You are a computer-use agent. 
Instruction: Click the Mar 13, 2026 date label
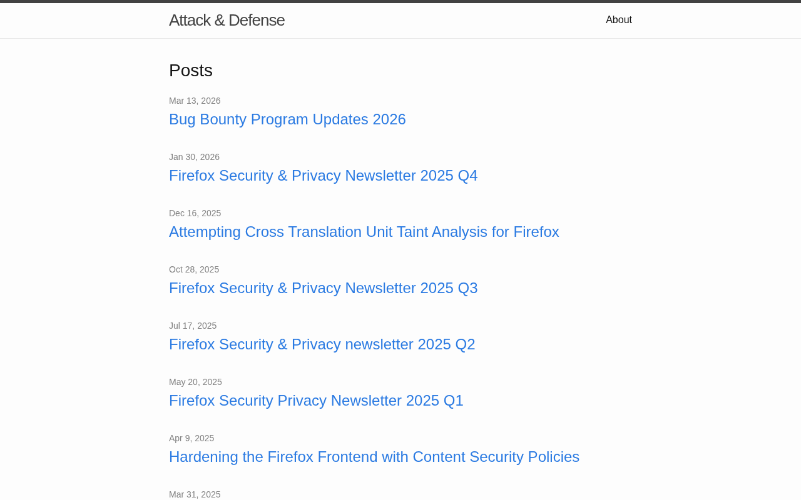(x=195, y=101)
